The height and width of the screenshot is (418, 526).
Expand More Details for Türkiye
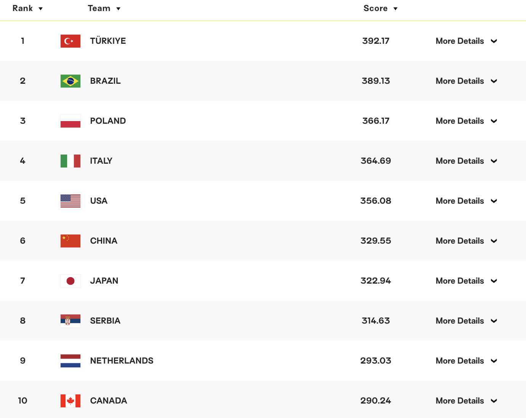click(466, 41)
